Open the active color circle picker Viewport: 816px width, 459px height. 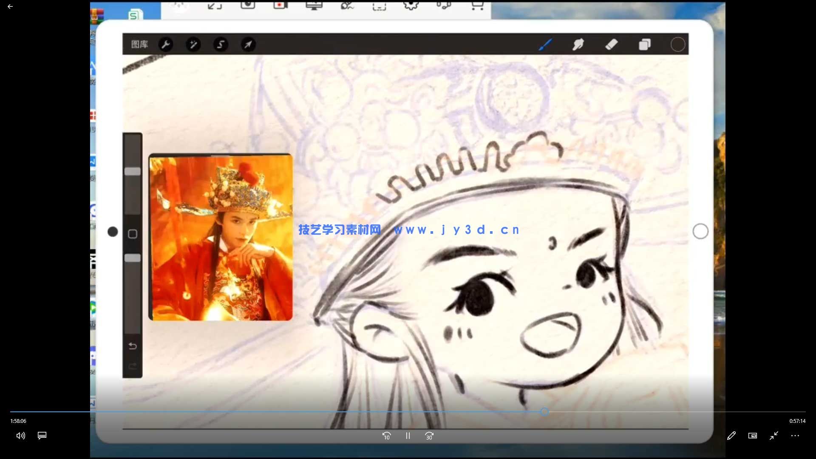(677, 44)
